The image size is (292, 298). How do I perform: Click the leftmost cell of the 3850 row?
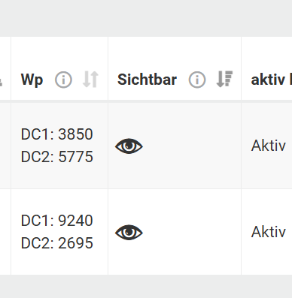(x=5, y=146)
